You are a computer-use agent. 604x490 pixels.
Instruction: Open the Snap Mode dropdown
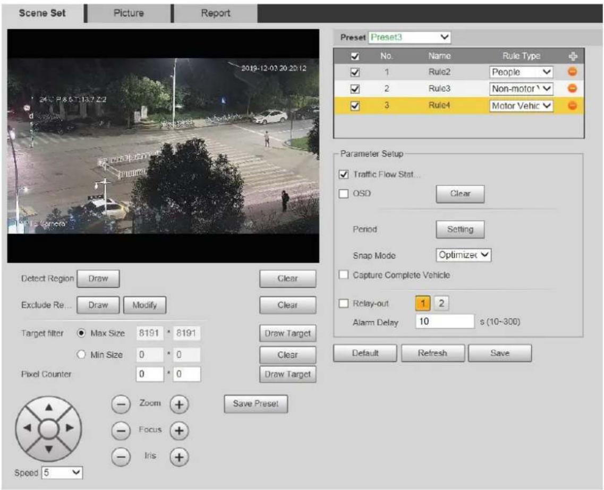tap(463, 255)
